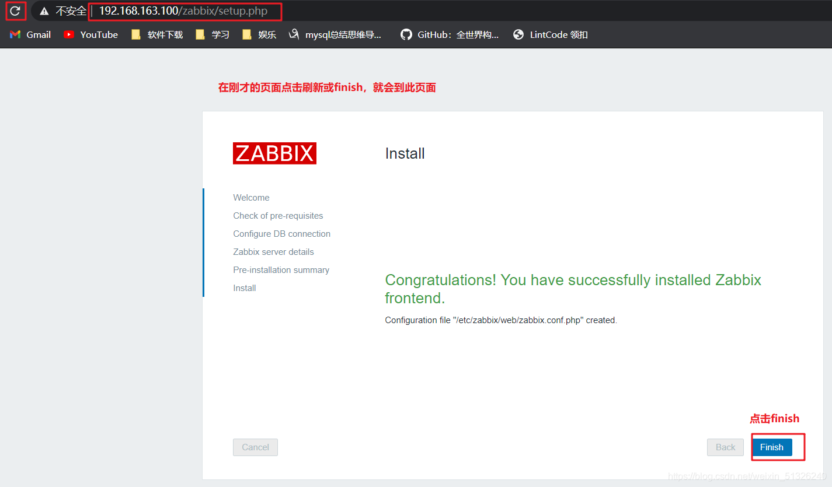832x487 pixels.
Task: Select Pre-installation summary step
Action: (281, 270)
